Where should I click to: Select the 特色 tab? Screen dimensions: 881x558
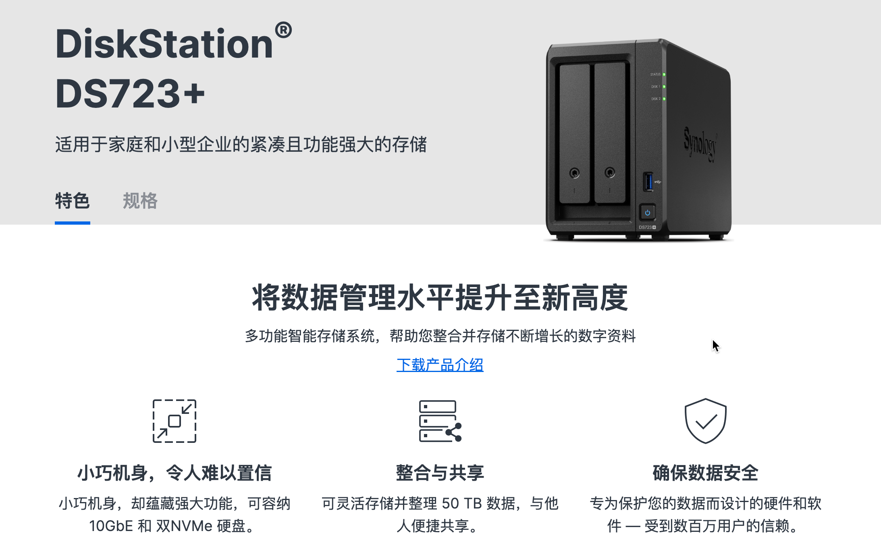coord(73,201)
